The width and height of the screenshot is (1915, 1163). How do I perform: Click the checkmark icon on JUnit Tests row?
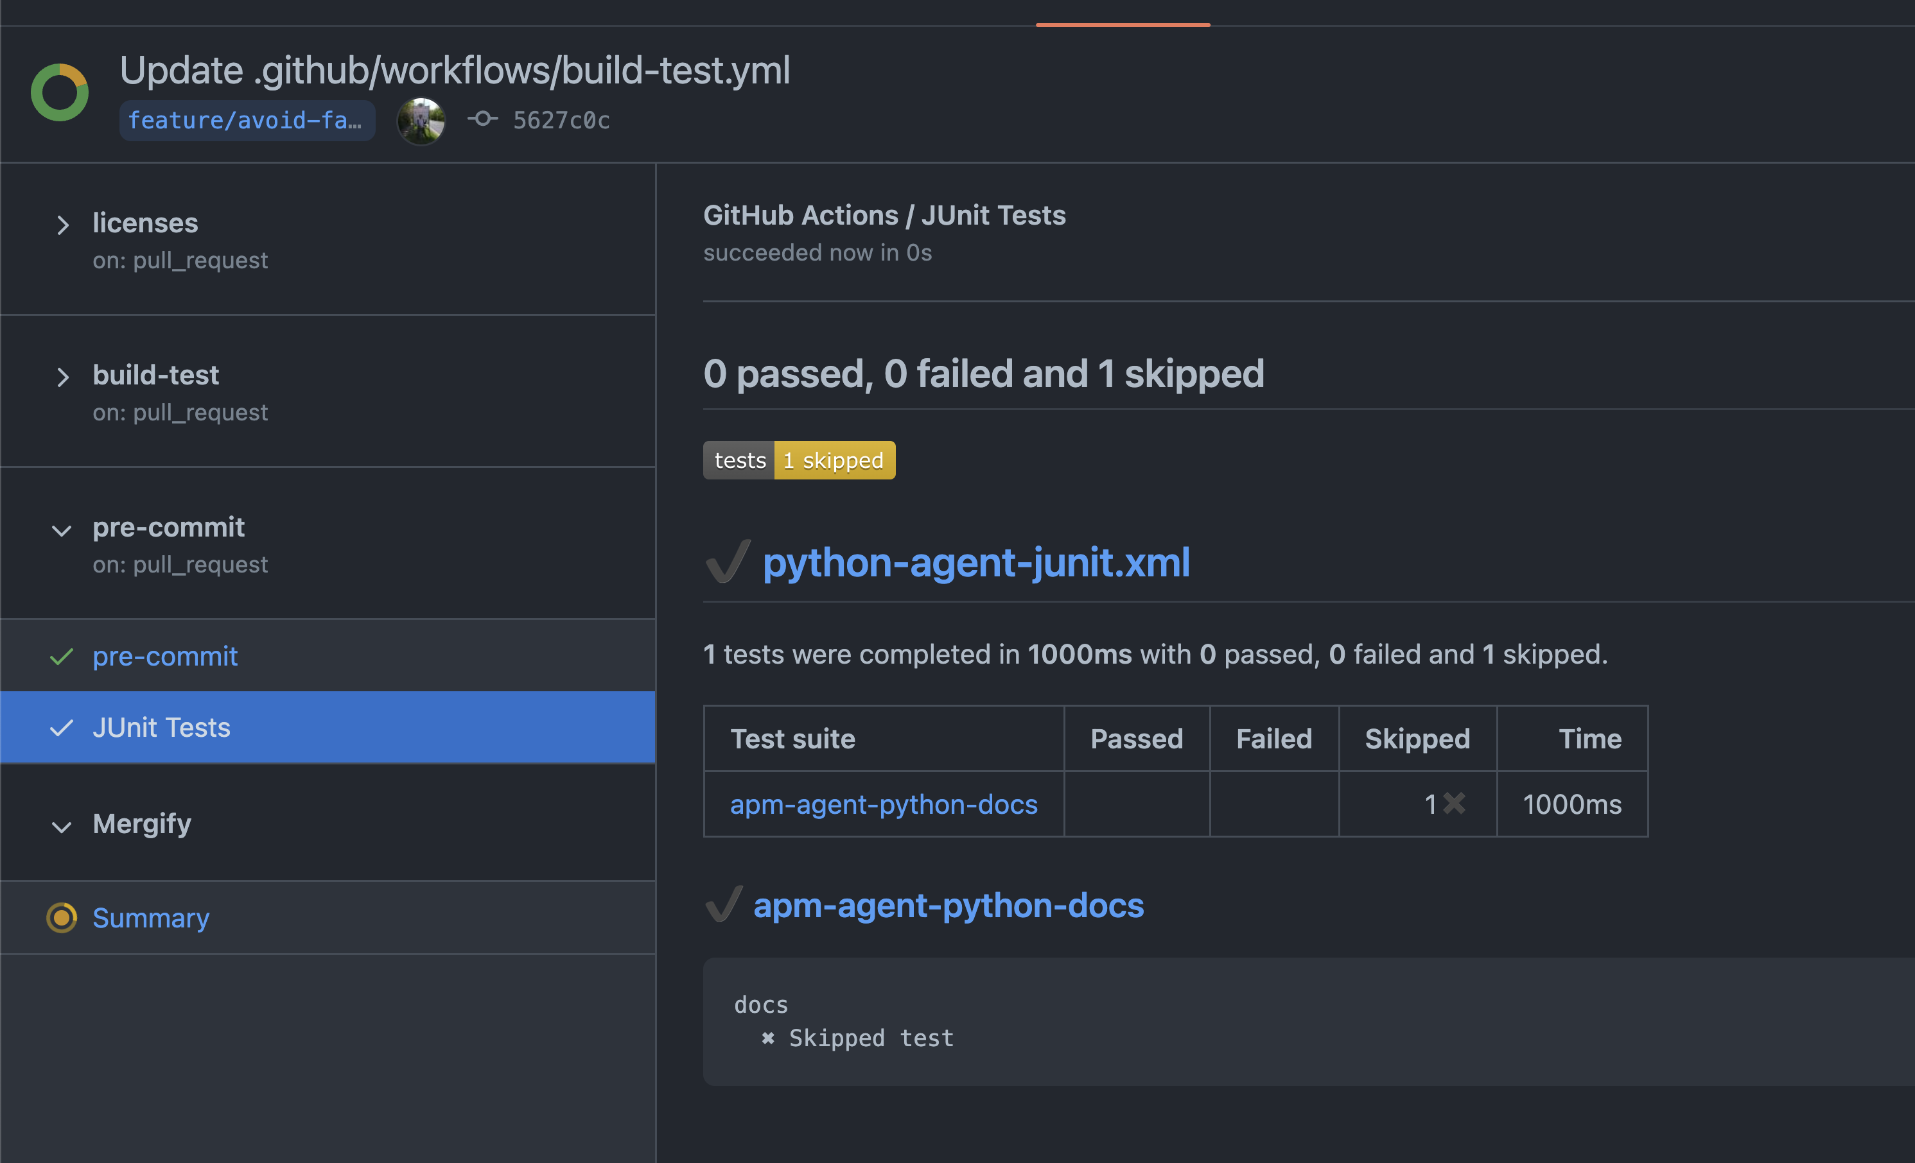62,728
